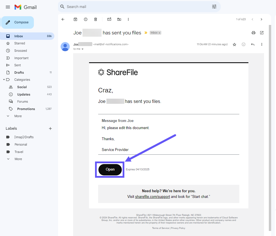Open the Privacy Policy link
Viewport: 276px width, 236px height.
pyautogui.click(x=178, y=228)
